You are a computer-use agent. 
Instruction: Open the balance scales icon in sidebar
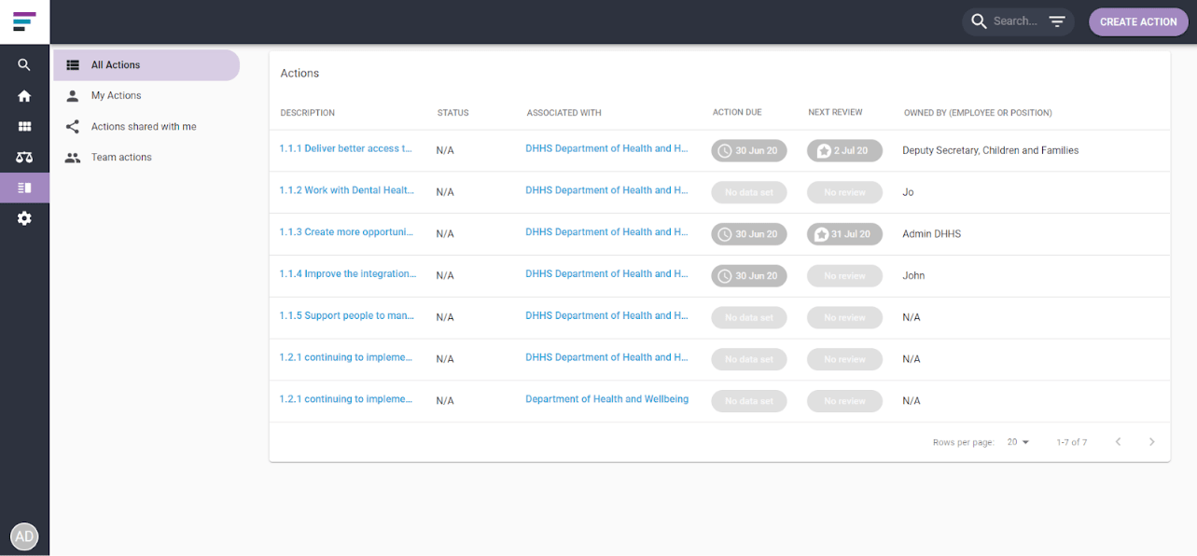coord(24,158)
